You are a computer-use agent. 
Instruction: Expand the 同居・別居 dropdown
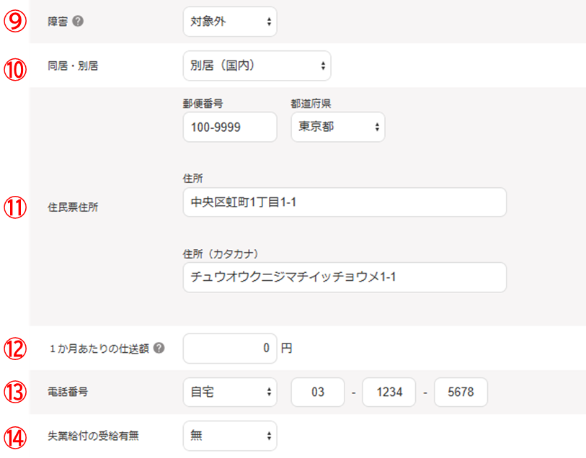point(257,66)
